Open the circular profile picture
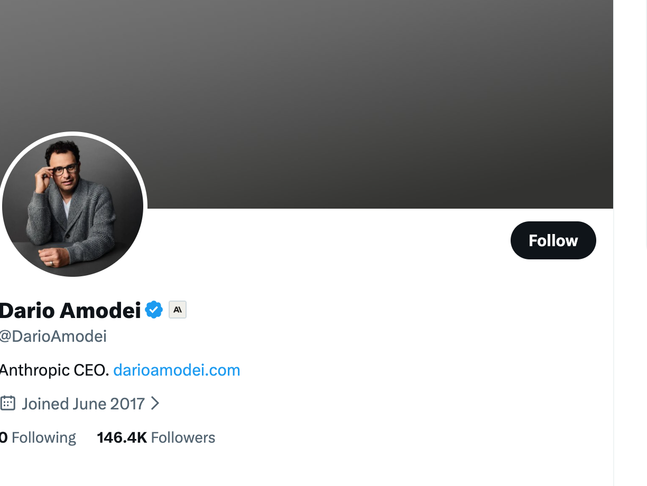Image resolution: width=647 pixels, height=486 pixels. pos(72,206)
